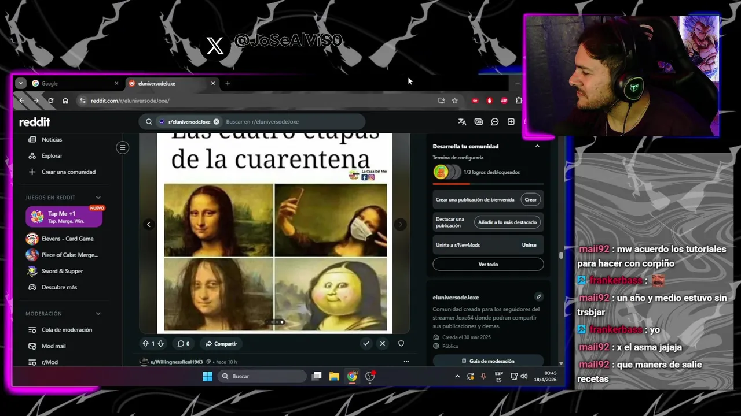Screen dimensions: 741x416
Task: Click the browser address bar URL
Action: click(x=130, y=101)
